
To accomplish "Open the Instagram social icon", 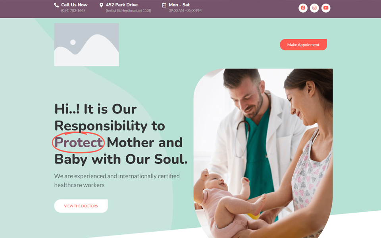I will (314, 8).
